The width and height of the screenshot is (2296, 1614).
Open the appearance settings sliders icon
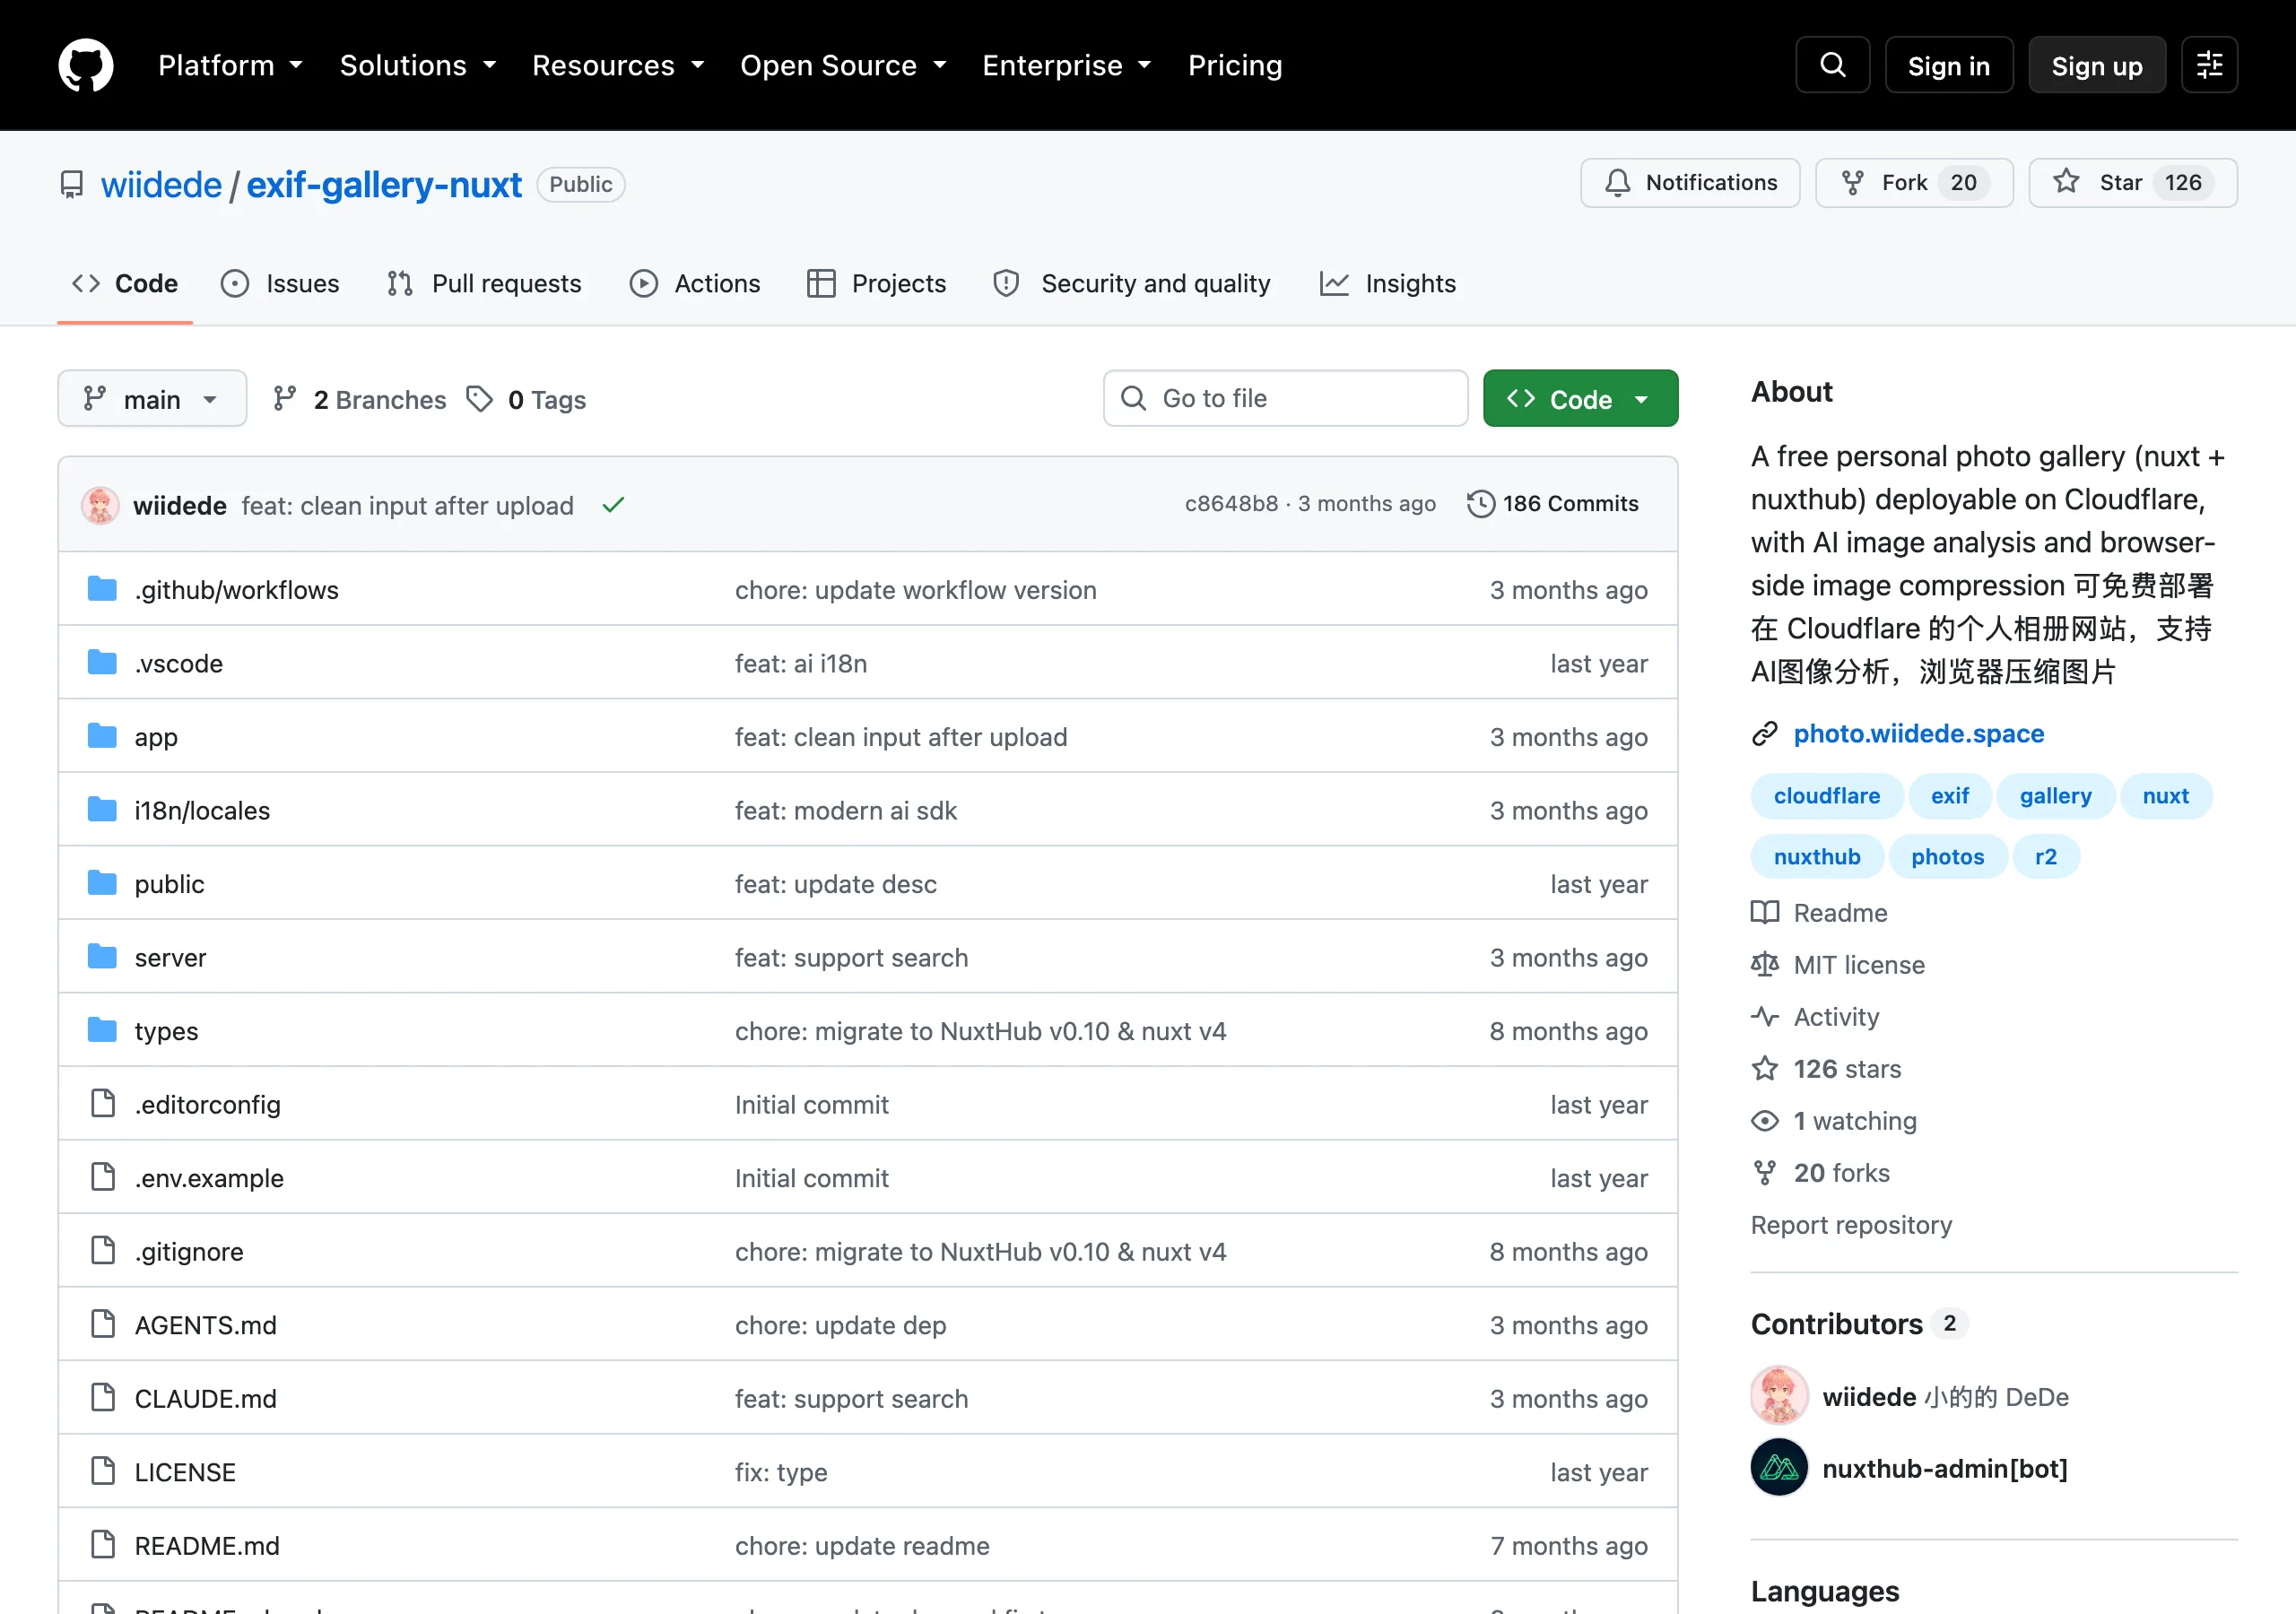click(2209, 65)
